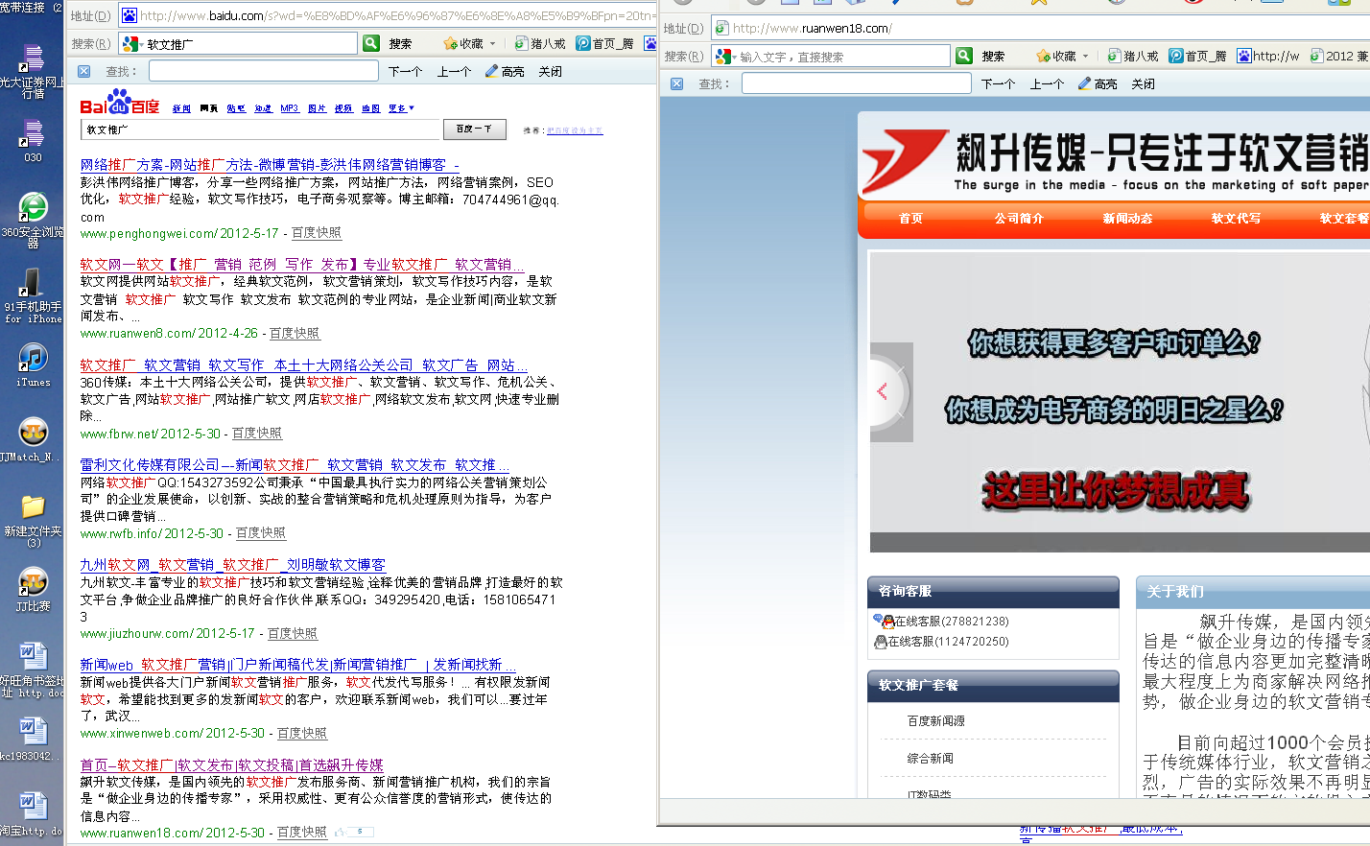Expand the Baidu 更多 dropdown
This screenshot has height=846, width=1370.
401,108
